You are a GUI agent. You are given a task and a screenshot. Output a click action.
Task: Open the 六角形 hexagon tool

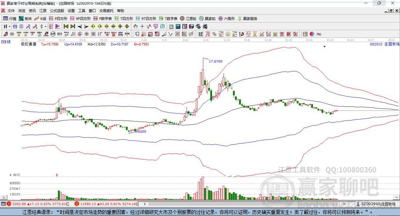point(227,19)
